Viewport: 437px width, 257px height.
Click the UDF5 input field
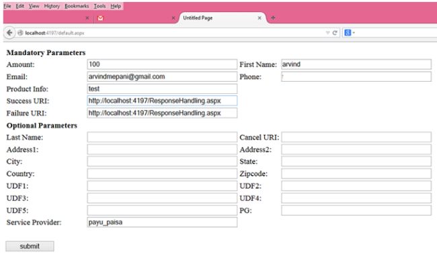(x=162, y=210)
